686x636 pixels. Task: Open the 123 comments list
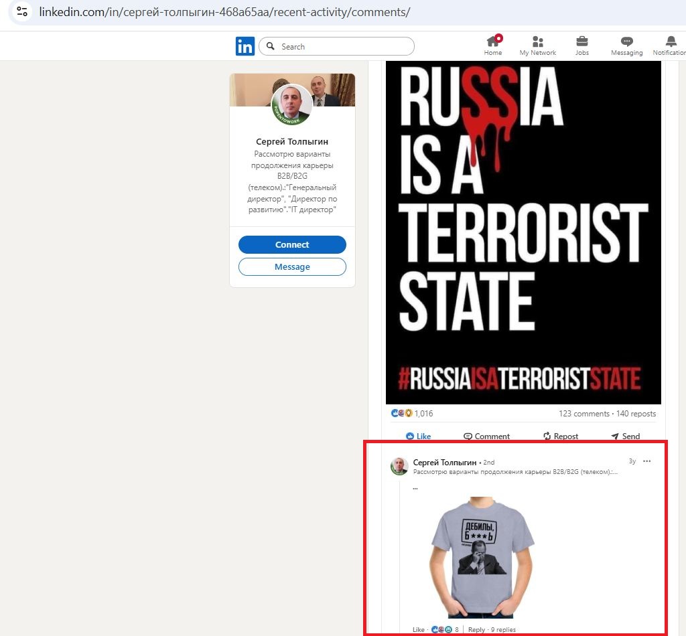click(577, 414)
